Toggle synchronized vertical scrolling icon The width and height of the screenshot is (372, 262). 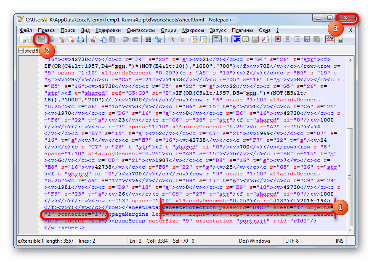(194, 39)
